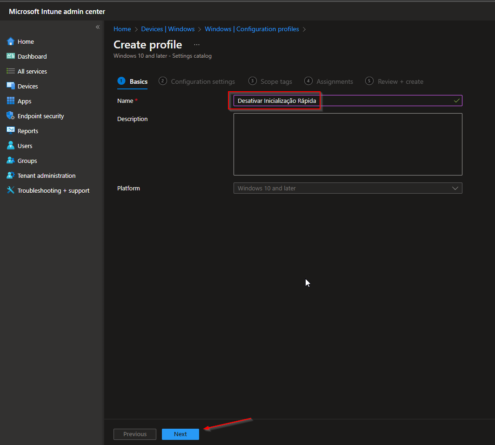Open All services label in sidebar
Image resolution: width=495 pixels, height=445 pixels.
click(x=32, y=71)
